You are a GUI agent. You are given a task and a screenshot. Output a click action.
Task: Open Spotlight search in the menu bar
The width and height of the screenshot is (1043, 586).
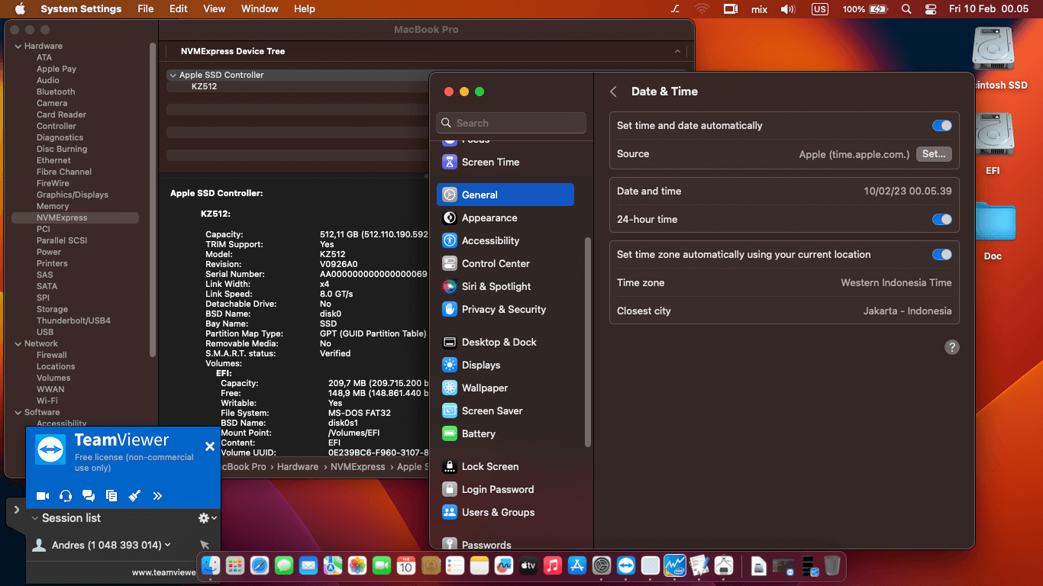(906, 9)
